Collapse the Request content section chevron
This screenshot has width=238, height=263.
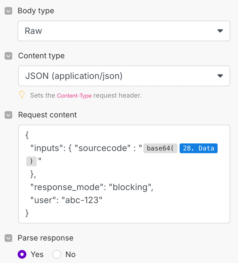tap(8, 115)
